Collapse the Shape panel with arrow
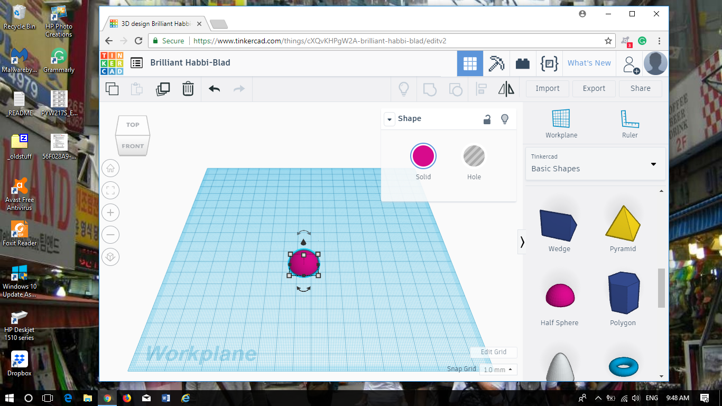 click(390, 119)
